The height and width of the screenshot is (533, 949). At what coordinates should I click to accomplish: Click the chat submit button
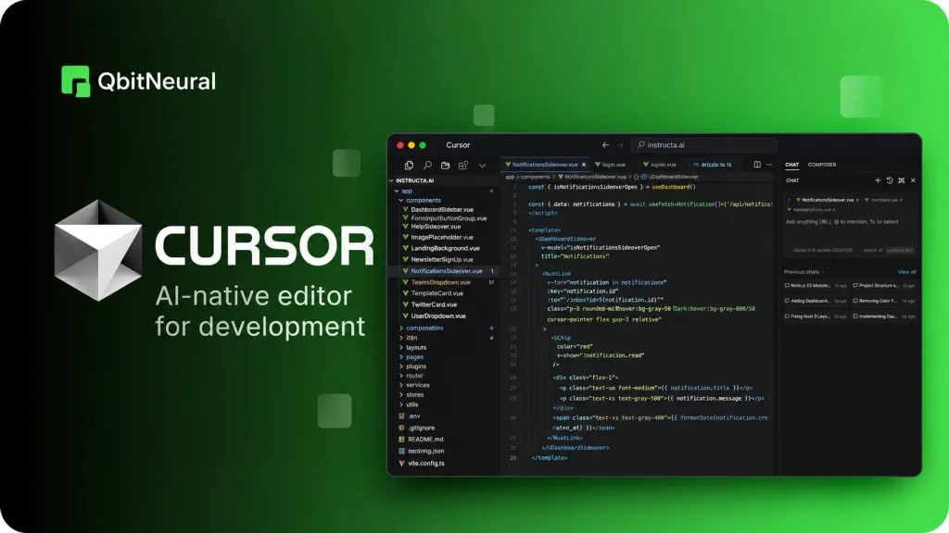(872, 250)
